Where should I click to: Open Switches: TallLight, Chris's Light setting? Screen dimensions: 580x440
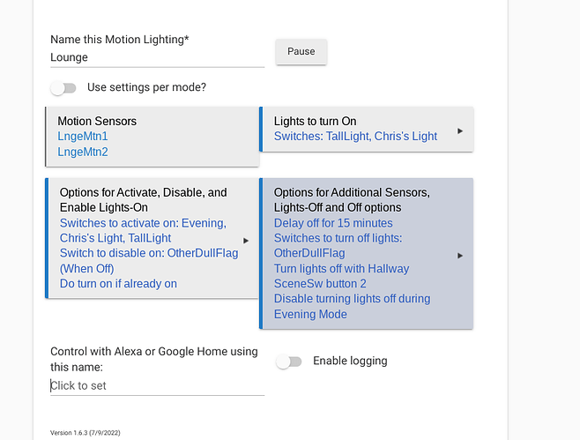[355, 136]
